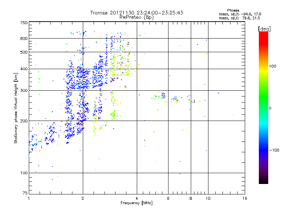Click the colorbar '-100' tick label
288x216 pixels.
click(x=274, y=150)
